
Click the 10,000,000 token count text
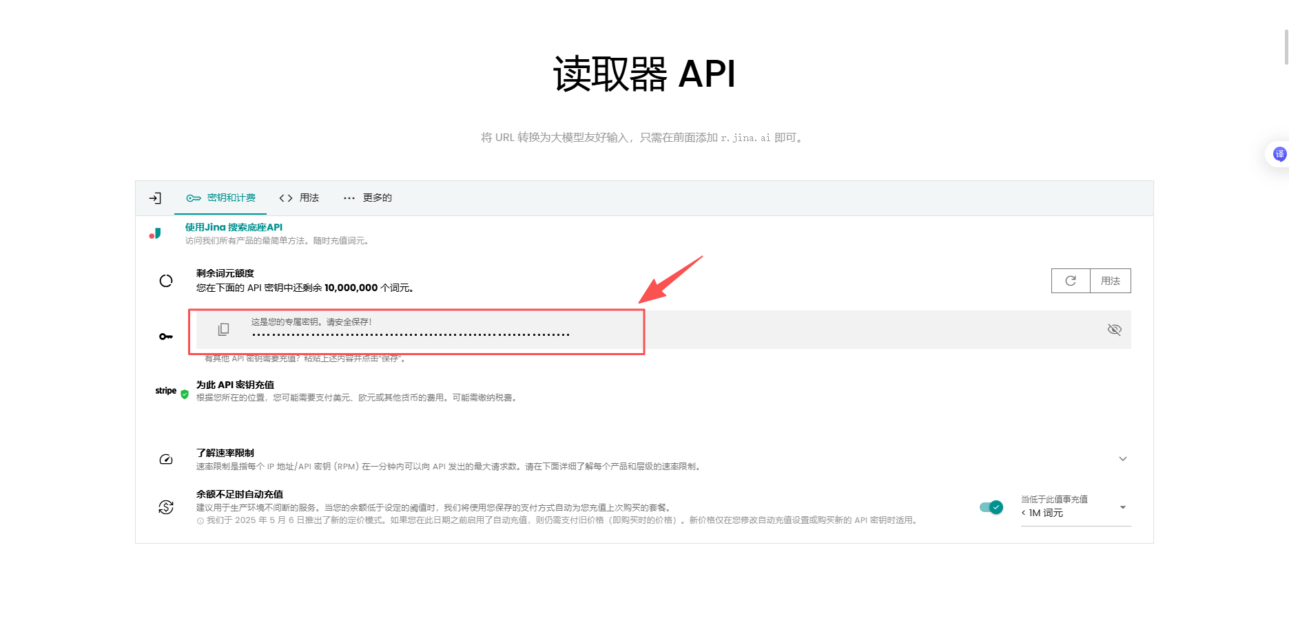tap(351, 288)
